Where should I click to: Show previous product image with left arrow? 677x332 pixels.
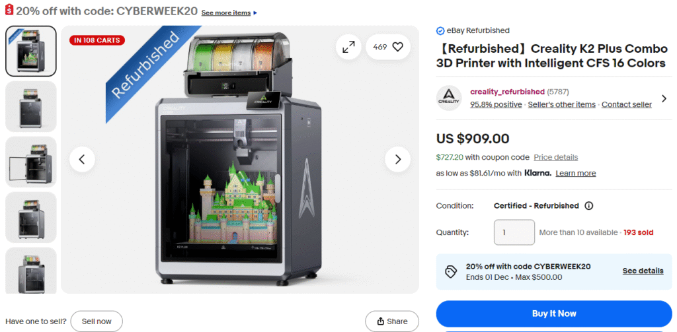click(82, 160)
